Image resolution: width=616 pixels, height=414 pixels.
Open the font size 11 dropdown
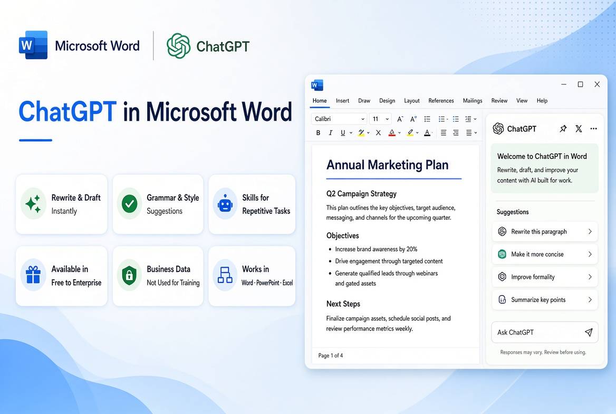[380, 119]
